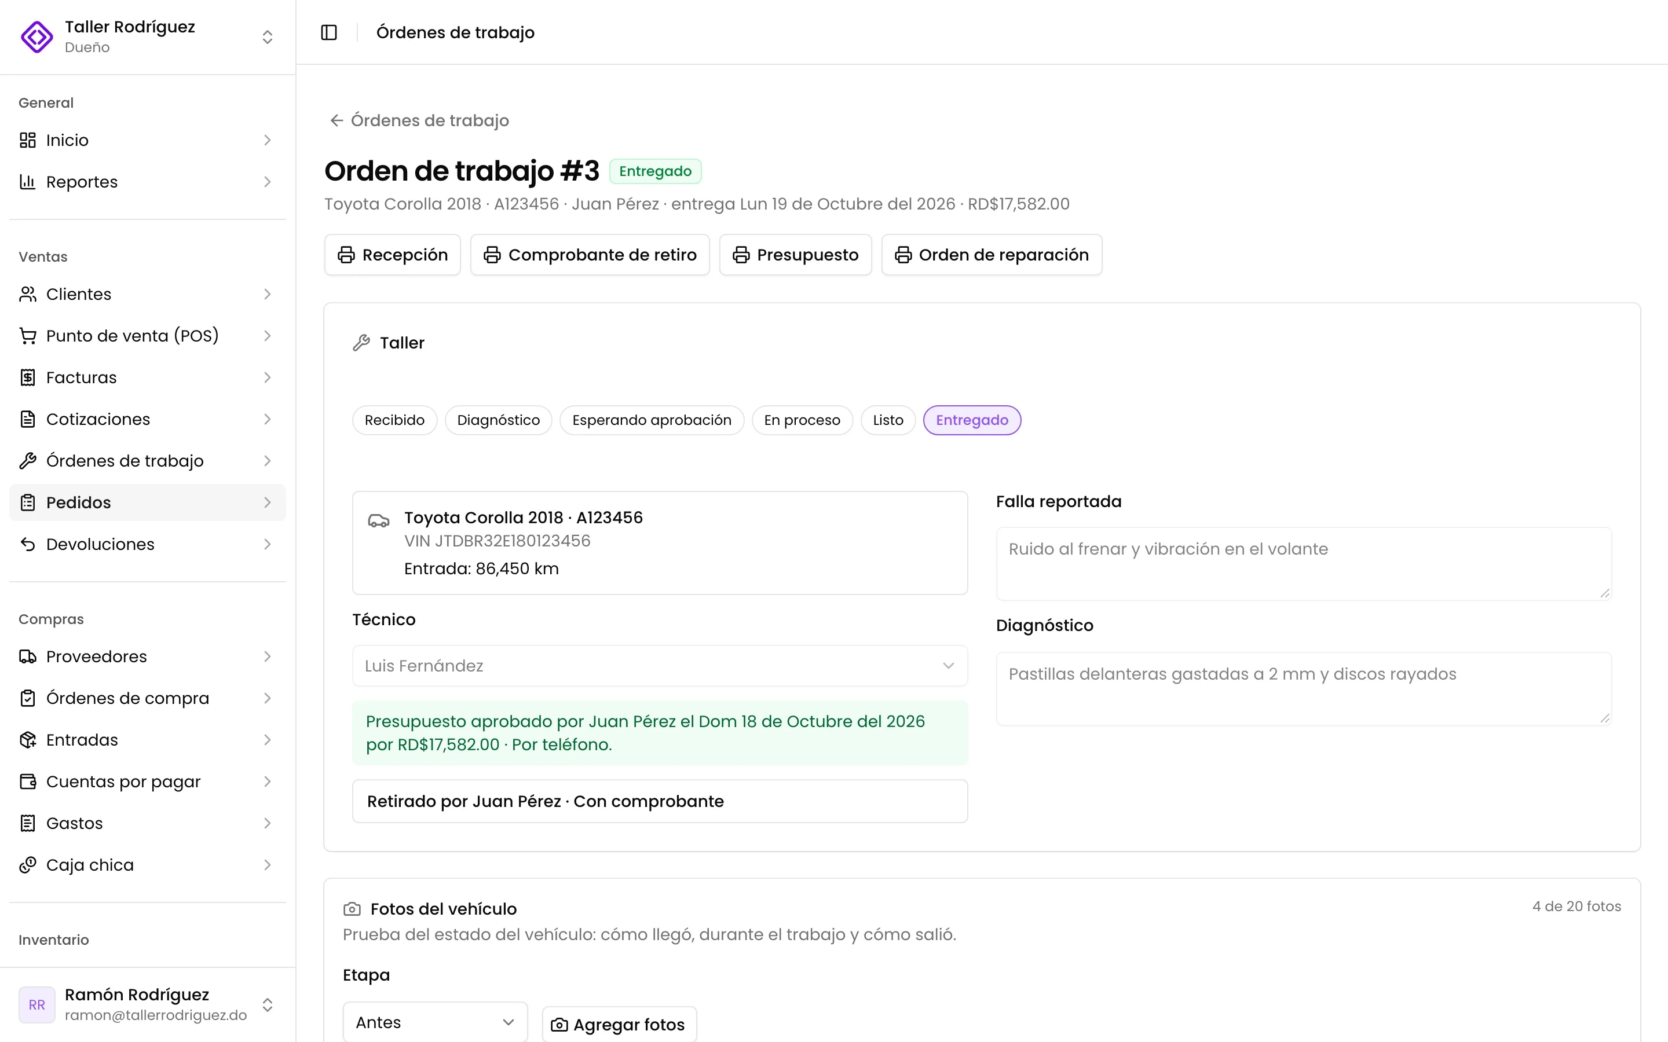This screenshot has width=1668, height=1042.
Task: Select the Diagnóstico status pill
Action: pyautogui.click(x=498, y=420)
